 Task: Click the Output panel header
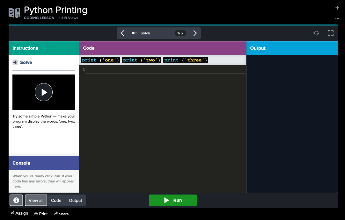292,48
